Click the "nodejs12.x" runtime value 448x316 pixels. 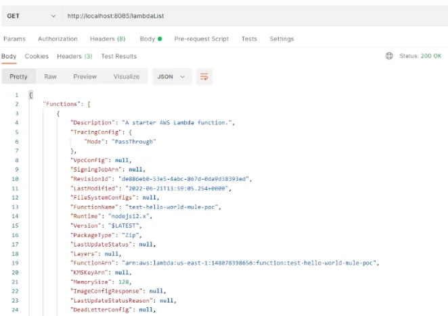click(x=129, y=216)
